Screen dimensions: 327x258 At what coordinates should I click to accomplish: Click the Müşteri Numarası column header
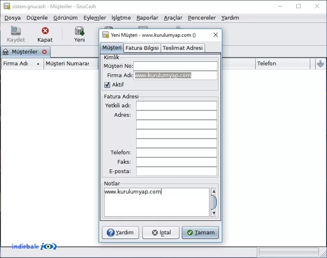(x=71, y=63)
